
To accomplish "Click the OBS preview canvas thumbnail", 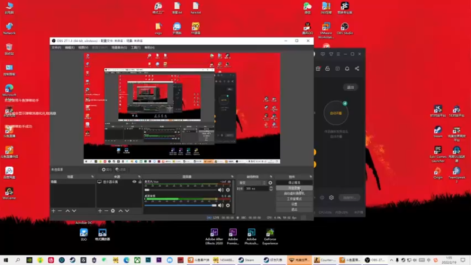I will tap(182, 108).
